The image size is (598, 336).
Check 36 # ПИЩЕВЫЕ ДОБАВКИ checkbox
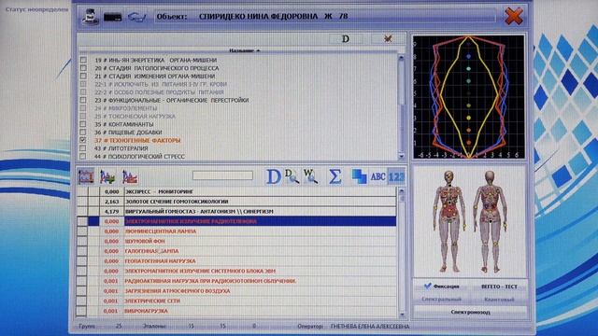83,133
